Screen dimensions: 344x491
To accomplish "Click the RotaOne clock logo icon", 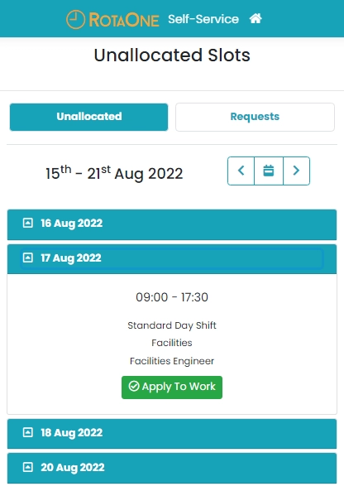I will click(75, 19).
